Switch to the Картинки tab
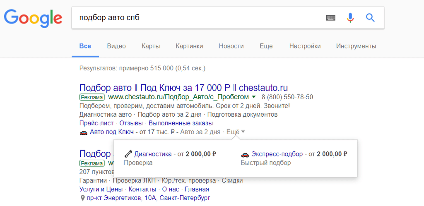Image resolution: width=424 pixels, height=206 pixels. tap(189, 46)
